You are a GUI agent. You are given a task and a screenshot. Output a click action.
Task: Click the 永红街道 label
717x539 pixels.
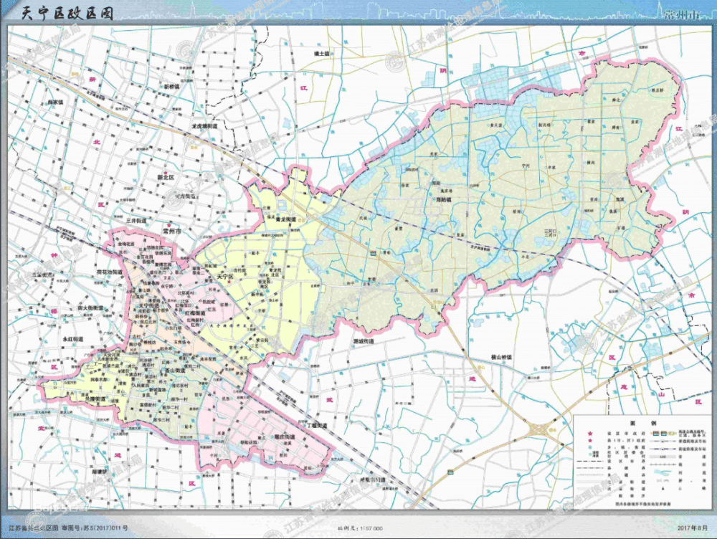(73, 339)
